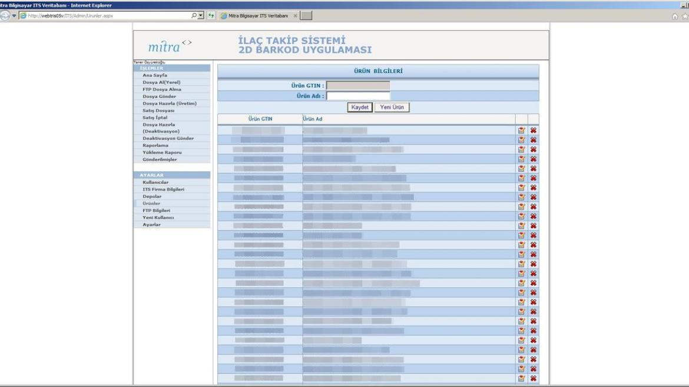Open Kullanıcılar under AYARLAR

coord(155,182)
